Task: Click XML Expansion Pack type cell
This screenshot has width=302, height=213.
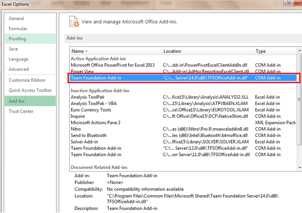Action: tap(275, 123)
